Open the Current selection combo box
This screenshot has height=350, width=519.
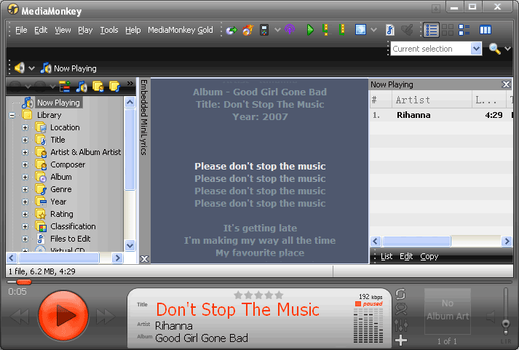(x=436, y=49)
